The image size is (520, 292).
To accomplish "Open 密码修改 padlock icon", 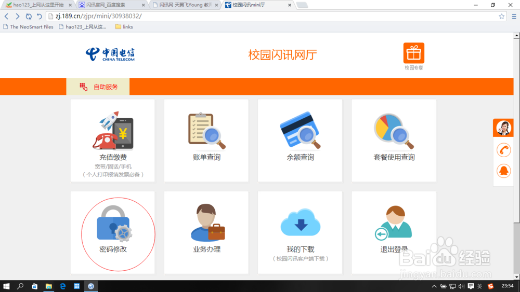I will pos(114,223).
